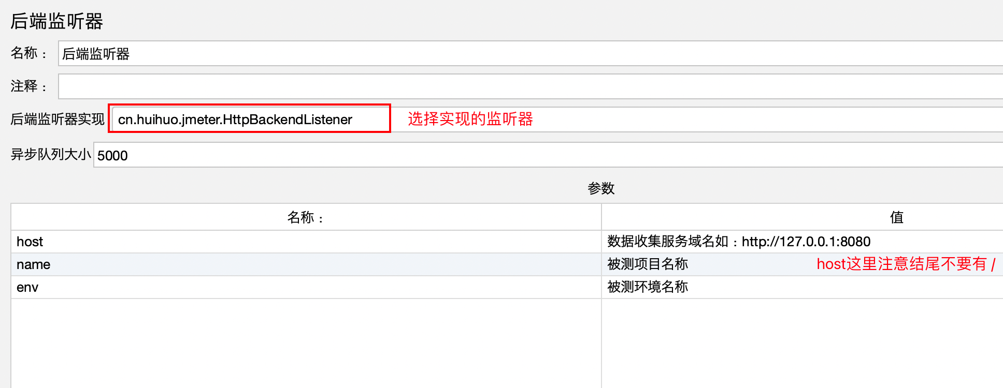Viewport: 1003px width, 388px height.
Task: Click the 值 column header in parameters table
Action: pyautogui.click(x=896, y=217)
